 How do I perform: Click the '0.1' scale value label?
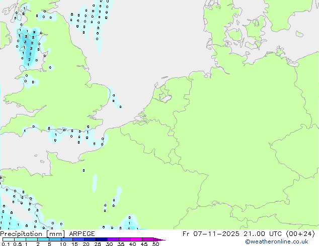(6, 244)
